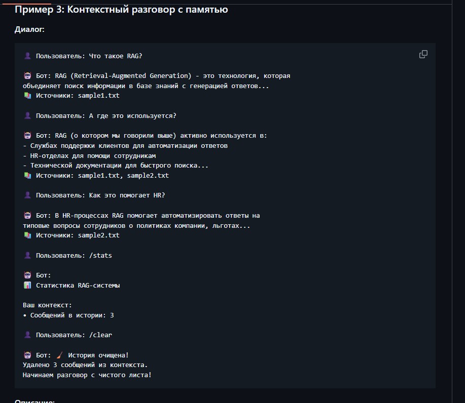Click bot emoji before "В HR-процессах RAG помогает"
This screenshot has width=465, height=403.
click(x=27, y=216)
